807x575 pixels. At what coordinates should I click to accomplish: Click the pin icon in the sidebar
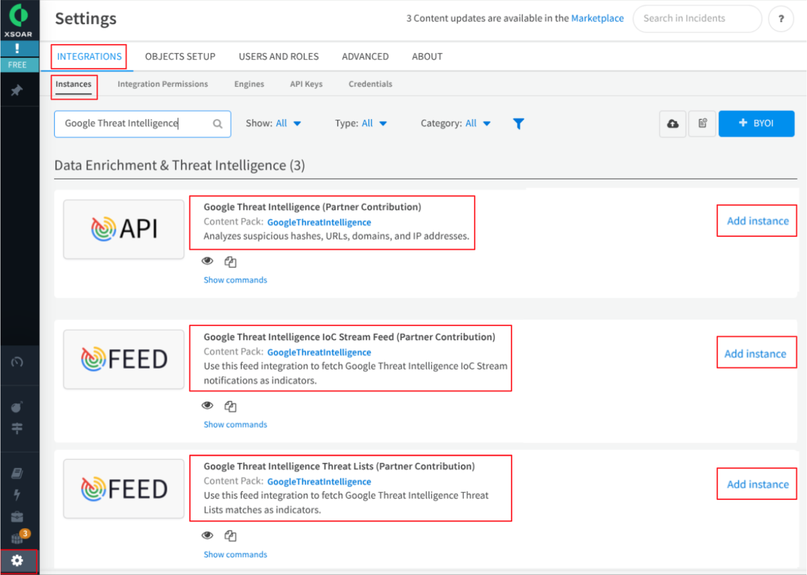click(17, 90)
